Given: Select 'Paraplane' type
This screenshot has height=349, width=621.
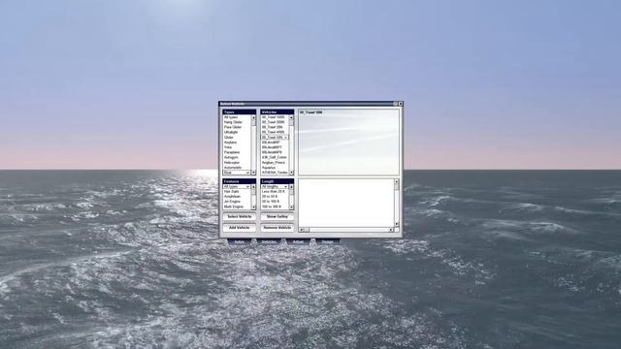Looking at the screenshot, I should click(232, 152).
